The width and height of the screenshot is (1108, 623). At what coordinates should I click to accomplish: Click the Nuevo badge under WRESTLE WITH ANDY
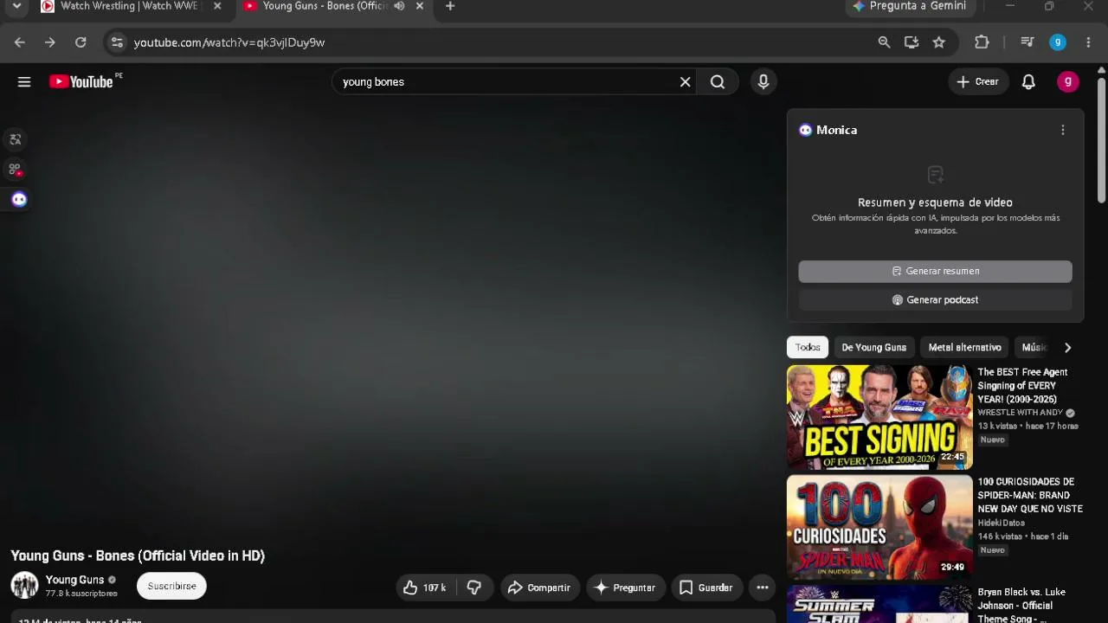point(993,440)
